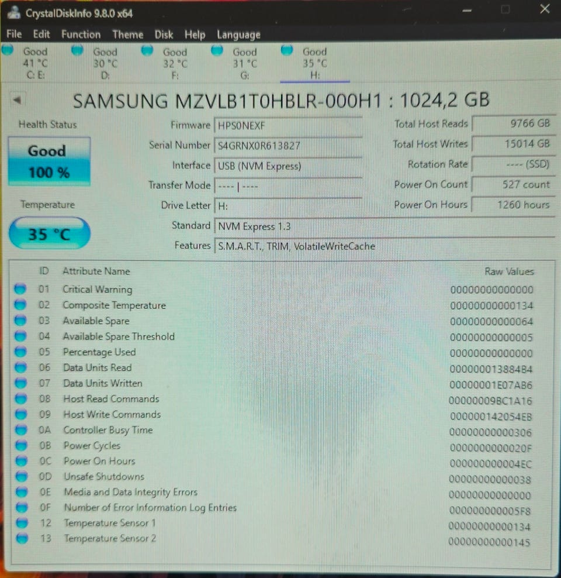561x578 pixels.
Task: Click the status icon for Critical Warning
Action: tap(20, 289)
